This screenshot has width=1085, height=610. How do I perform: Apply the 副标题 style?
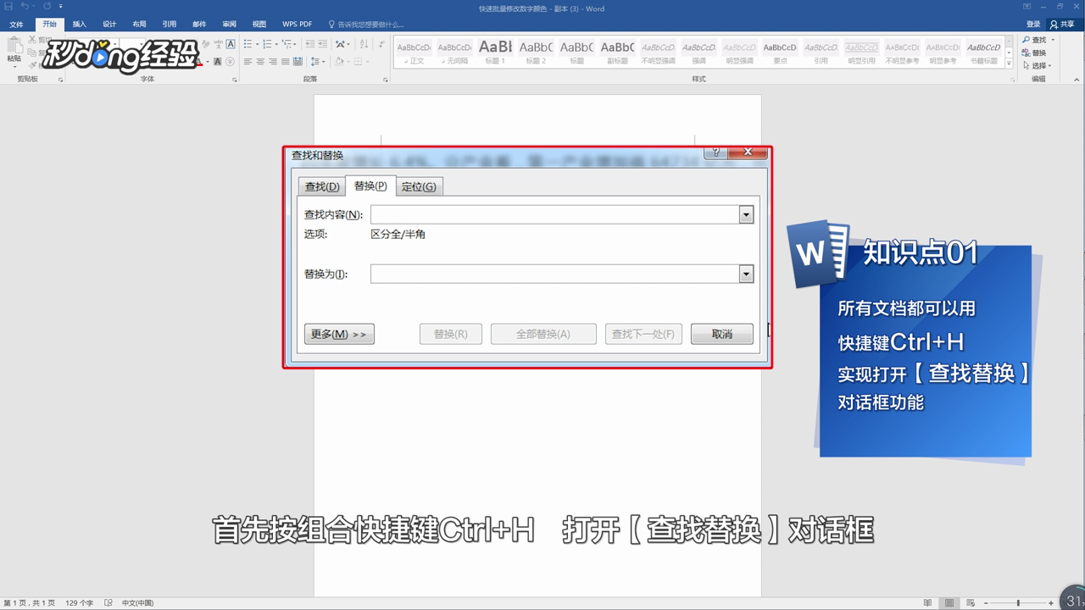tap(617, 53)
